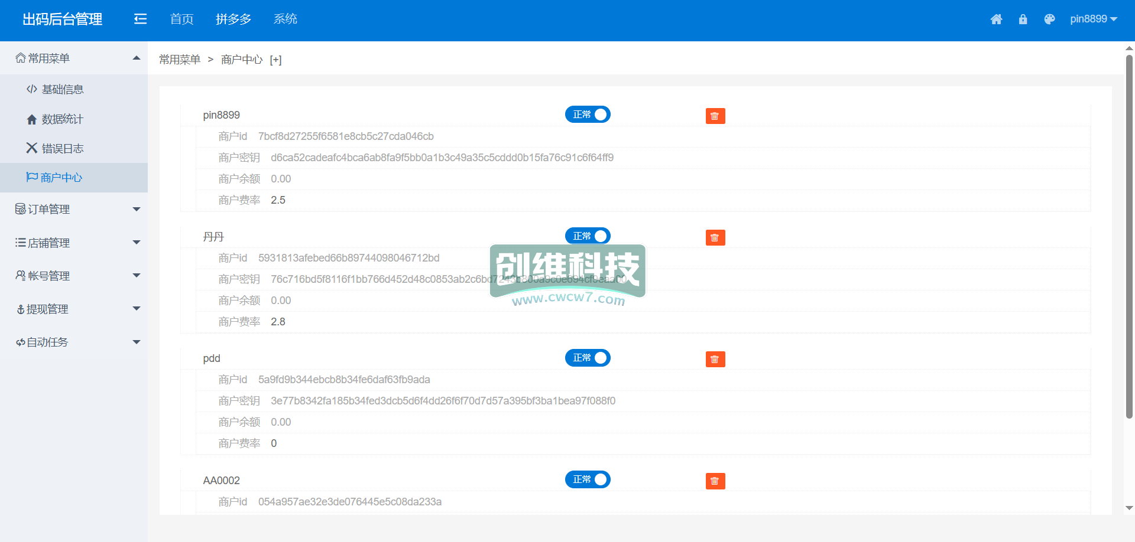Screen dimensions: 1135x542
Task: Open the pin8899 user dropdown
Action: (1093, 19)
